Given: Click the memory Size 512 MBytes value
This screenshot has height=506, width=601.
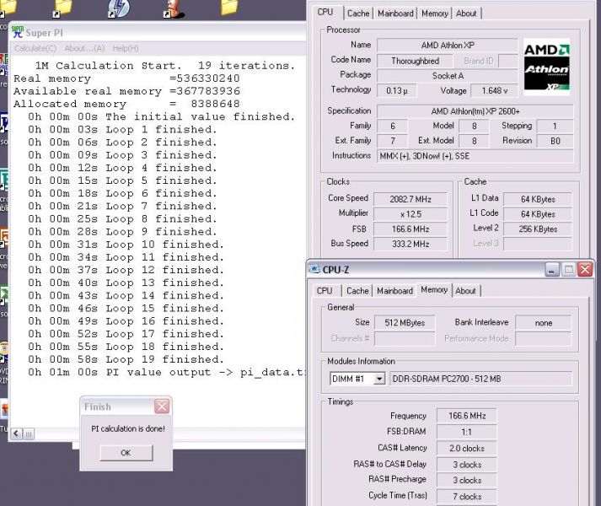Looking at the screenshot, I should (x=405, y=323).
